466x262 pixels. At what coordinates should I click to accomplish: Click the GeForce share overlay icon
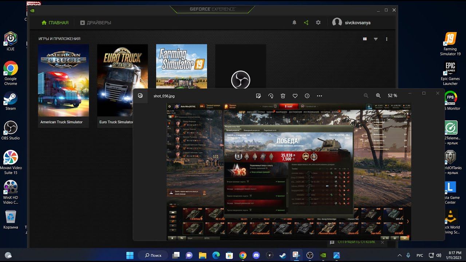click(306, 23)
